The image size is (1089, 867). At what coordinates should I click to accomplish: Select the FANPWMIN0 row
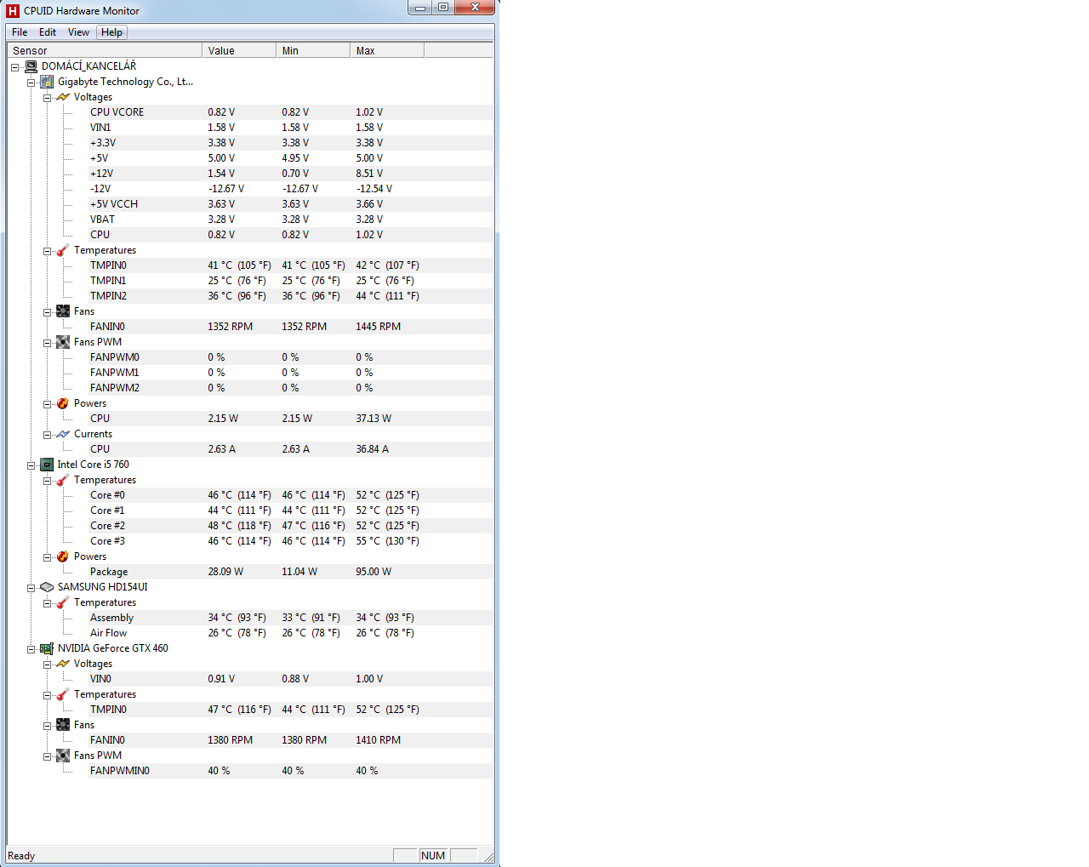291,771
